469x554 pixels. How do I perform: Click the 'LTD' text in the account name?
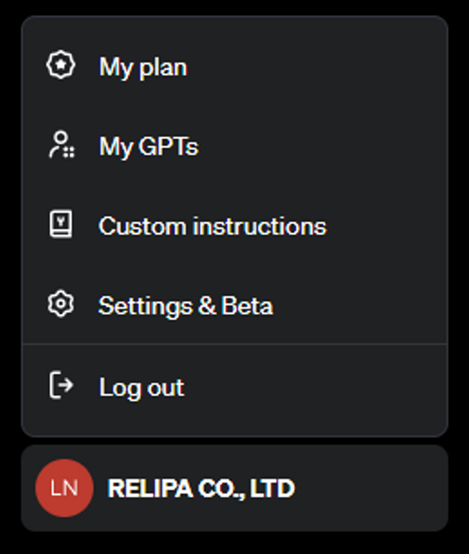[x=272, y=488]
